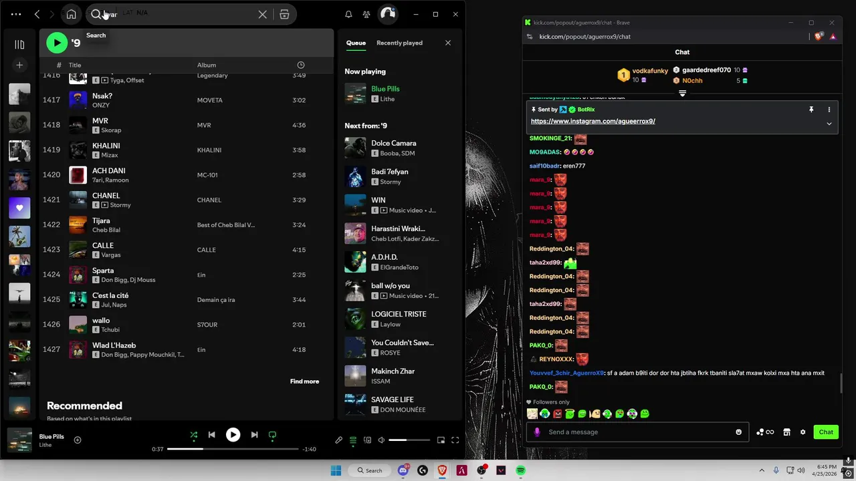Open Spotify from the Windows taskbar
Viewport: 856px width, 481px height.
[x=520, y=470]
